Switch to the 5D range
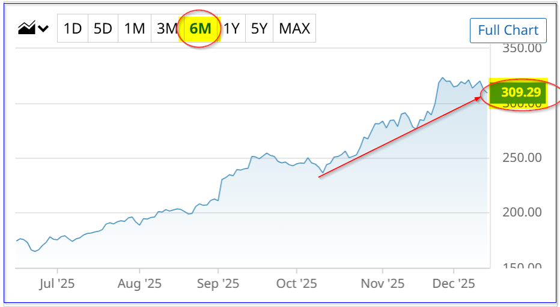560x307 pixels. [103, 28]
